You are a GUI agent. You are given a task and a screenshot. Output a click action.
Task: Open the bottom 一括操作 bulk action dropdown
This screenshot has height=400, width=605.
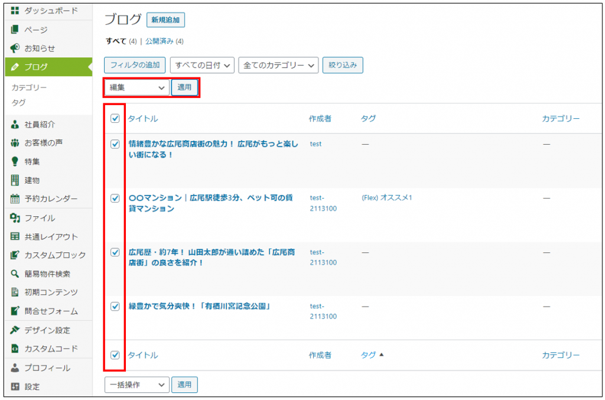[136, 385]
